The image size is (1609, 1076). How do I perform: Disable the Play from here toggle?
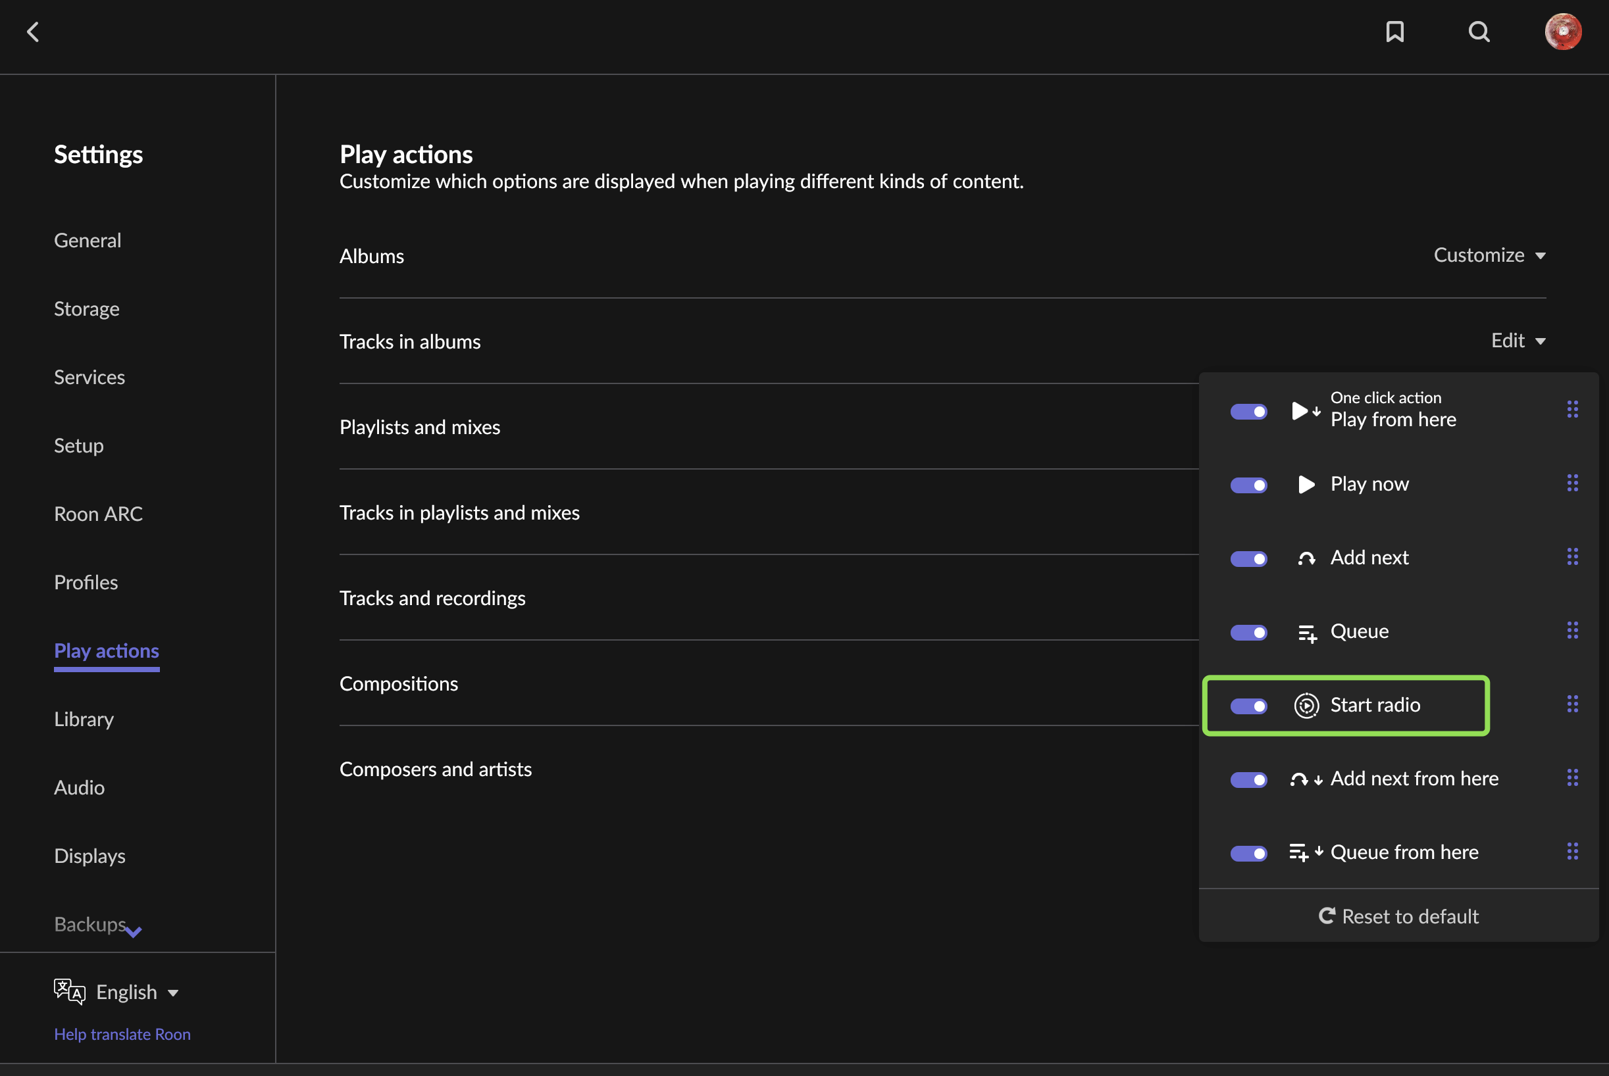pos(1248,412)
